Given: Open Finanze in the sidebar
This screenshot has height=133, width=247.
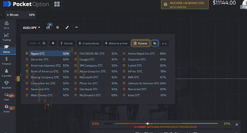Looking at the screenshot, I should 7,61.
